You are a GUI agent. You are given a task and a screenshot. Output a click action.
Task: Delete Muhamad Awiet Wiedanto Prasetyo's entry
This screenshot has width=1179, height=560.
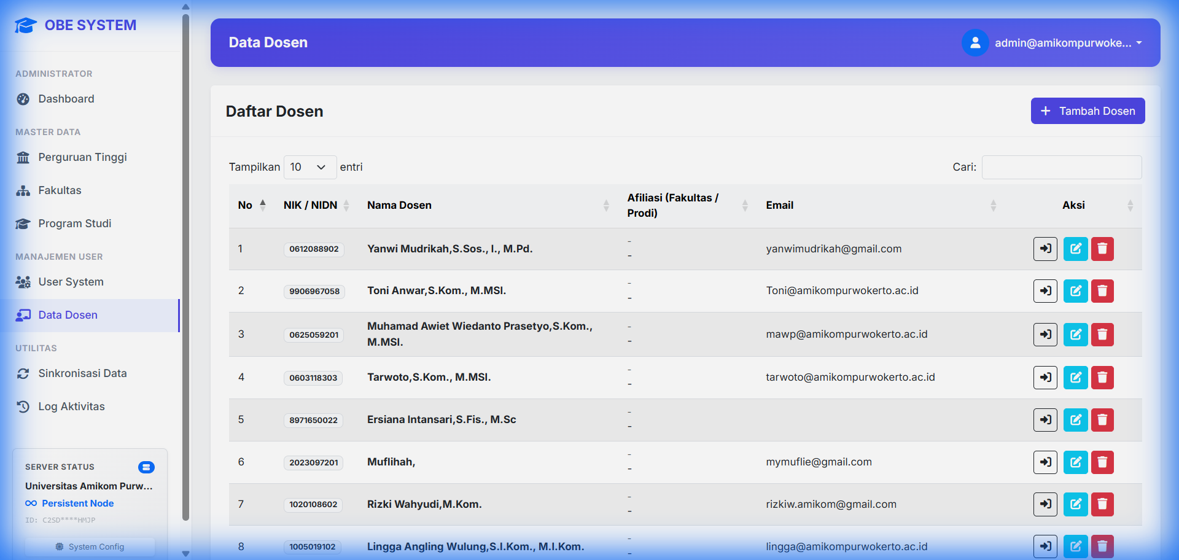coord(1102,335)
